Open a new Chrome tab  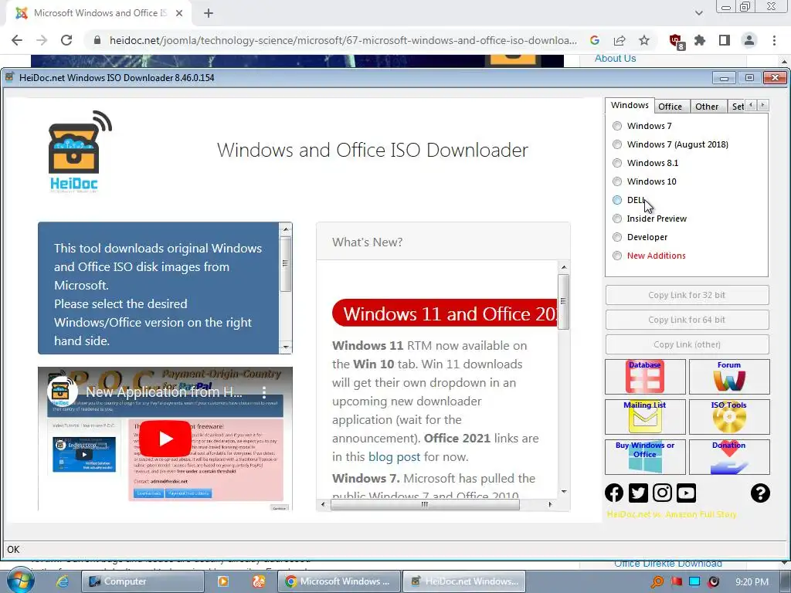209,13
